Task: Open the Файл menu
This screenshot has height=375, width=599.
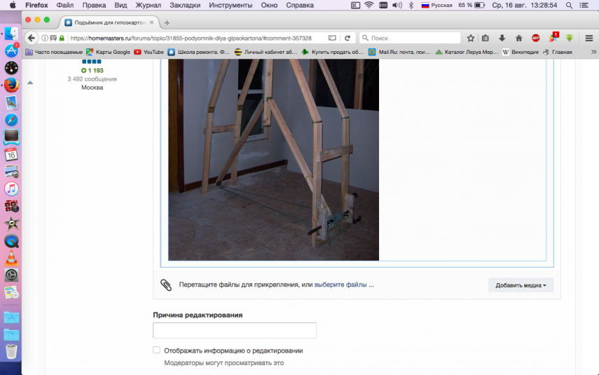Action: pos(65,6)
